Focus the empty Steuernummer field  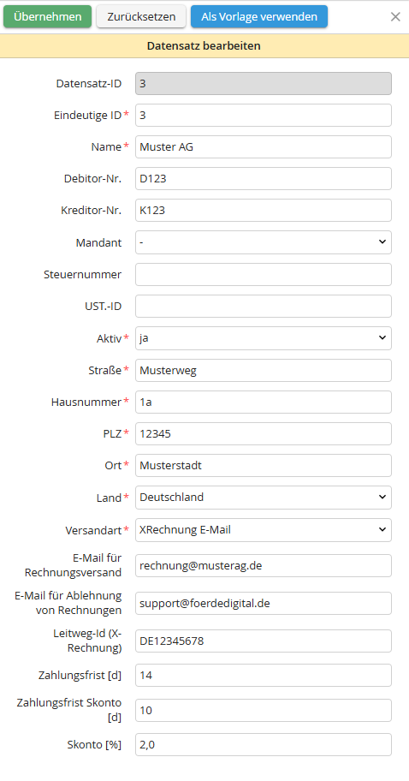264,274
